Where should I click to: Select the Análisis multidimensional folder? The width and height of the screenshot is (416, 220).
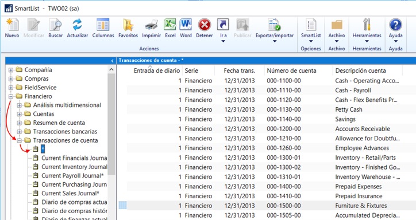67,105
